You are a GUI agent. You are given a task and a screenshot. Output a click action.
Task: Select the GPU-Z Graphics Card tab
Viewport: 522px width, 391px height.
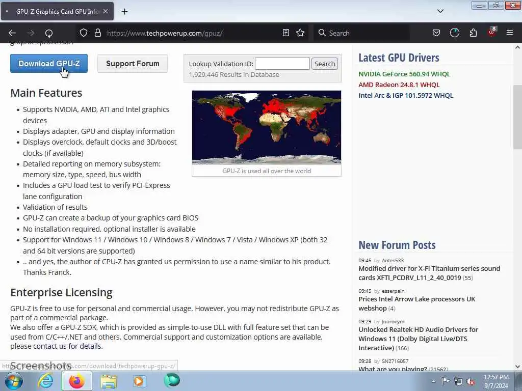tap(57, 11)
